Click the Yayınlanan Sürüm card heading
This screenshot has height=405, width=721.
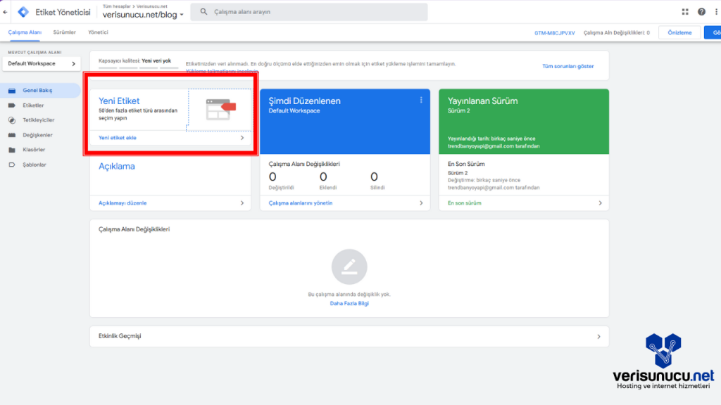pos(483,101)
